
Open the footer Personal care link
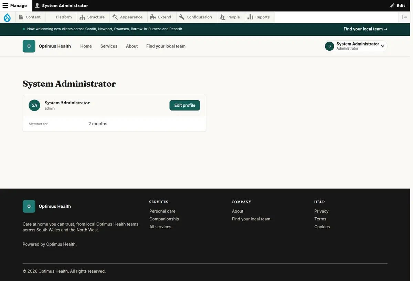tap(162, 211)
